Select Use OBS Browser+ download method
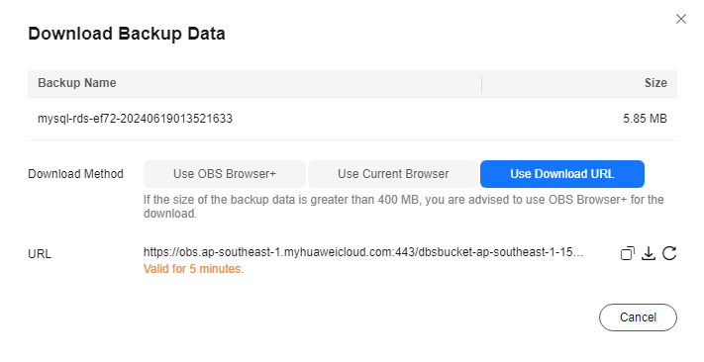This screenshot has width=704, height=362. click(x=225, y=174)
